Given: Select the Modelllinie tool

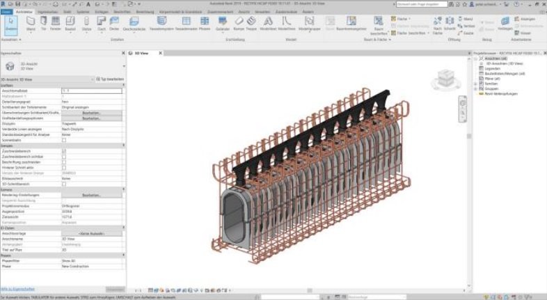Looking at the screenshot, I should 287,24.
